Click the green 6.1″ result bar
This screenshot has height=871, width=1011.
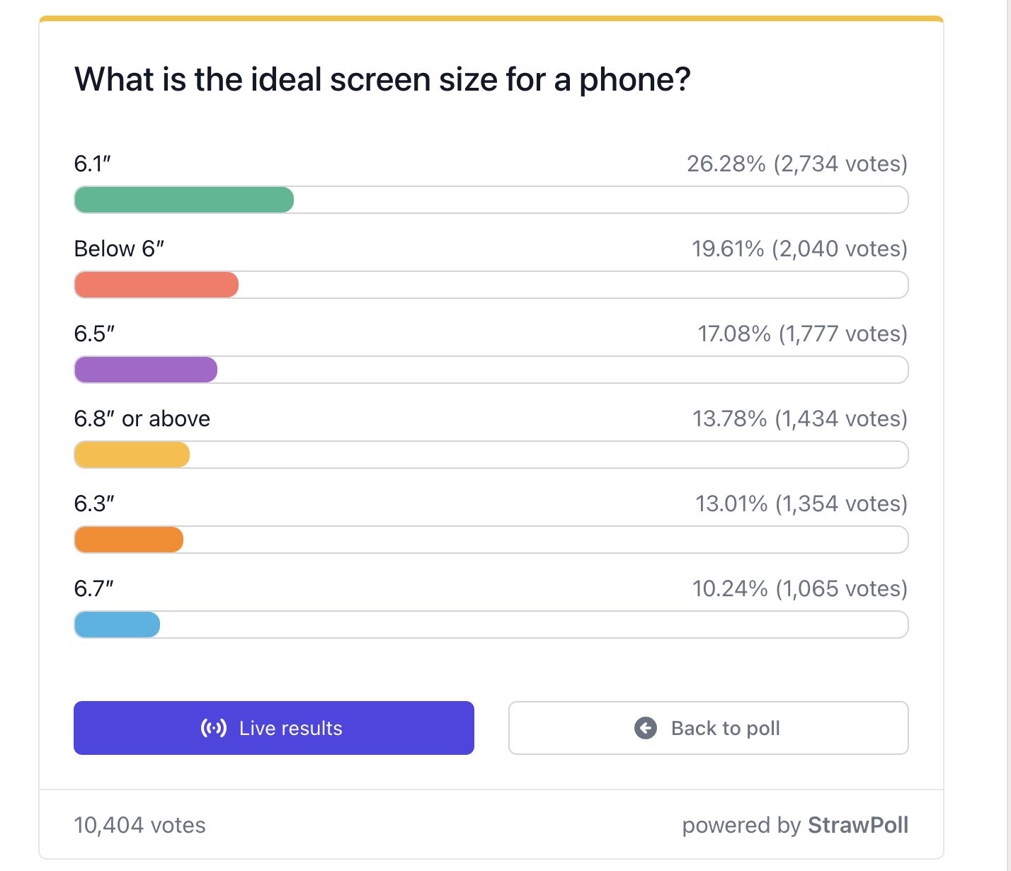(x=184, y=200)
